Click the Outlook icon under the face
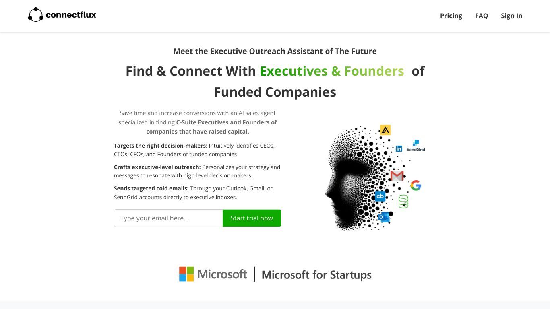 (x=384, y=217)
